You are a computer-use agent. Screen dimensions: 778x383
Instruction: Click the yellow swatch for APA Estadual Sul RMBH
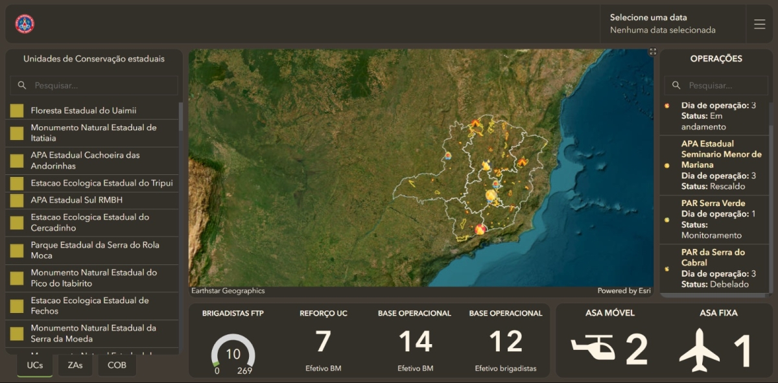click(17, 200)
